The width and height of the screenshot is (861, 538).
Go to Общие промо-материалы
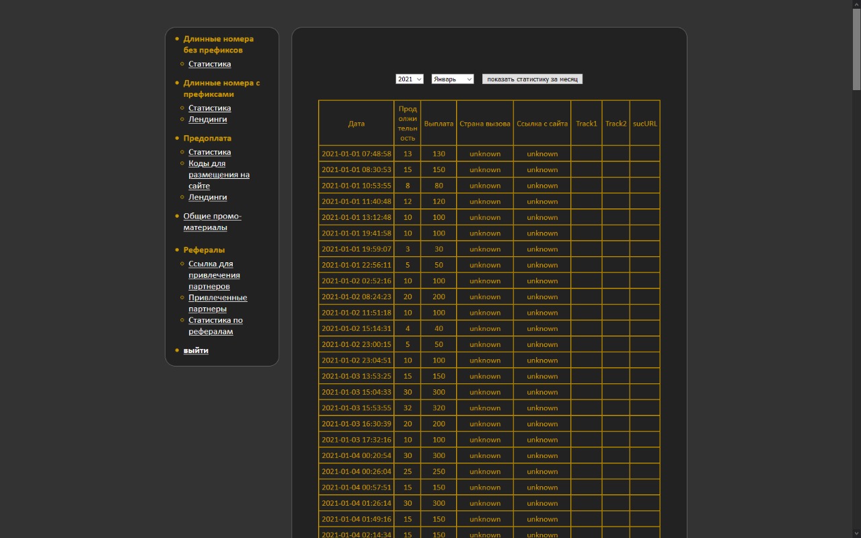pos(212,222)
